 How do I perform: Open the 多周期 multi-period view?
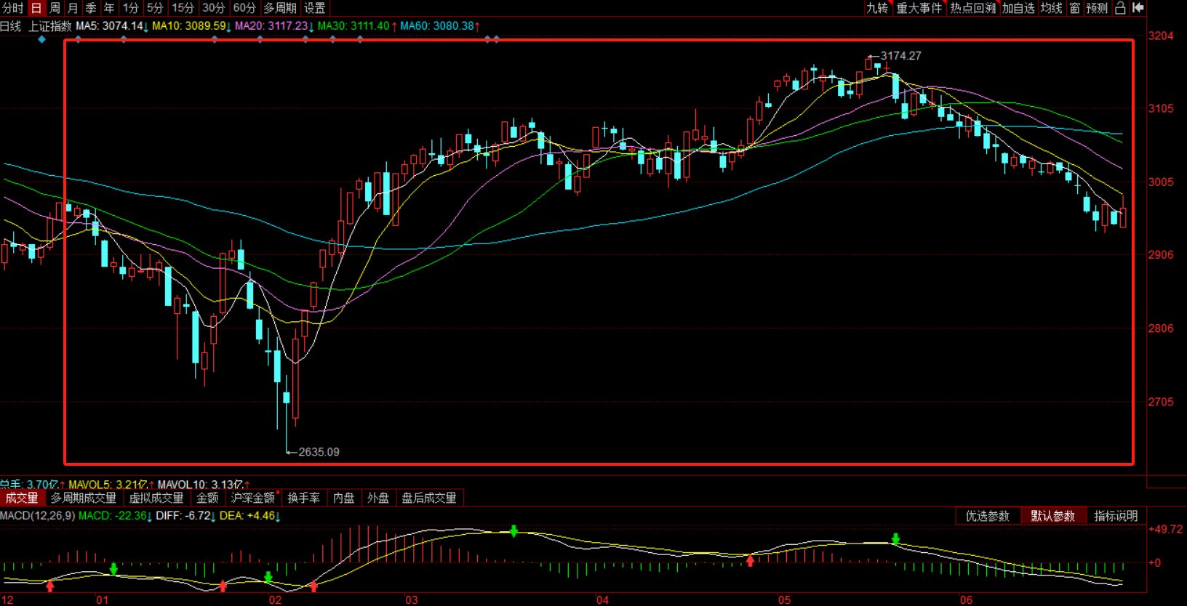[280, 8]
